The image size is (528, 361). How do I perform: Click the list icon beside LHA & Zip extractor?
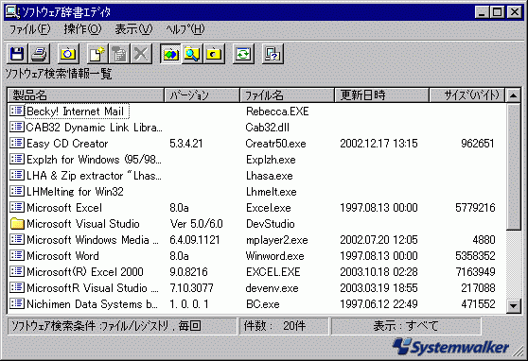(17, 175)
